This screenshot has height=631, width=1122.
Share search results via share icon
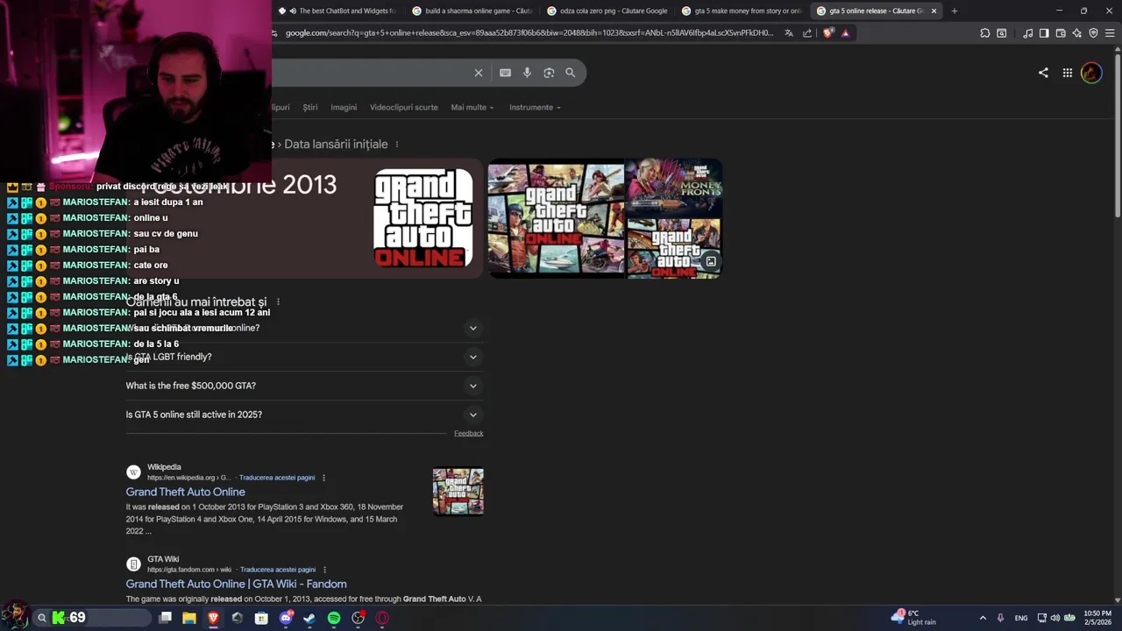click(x=1043, y=73)
